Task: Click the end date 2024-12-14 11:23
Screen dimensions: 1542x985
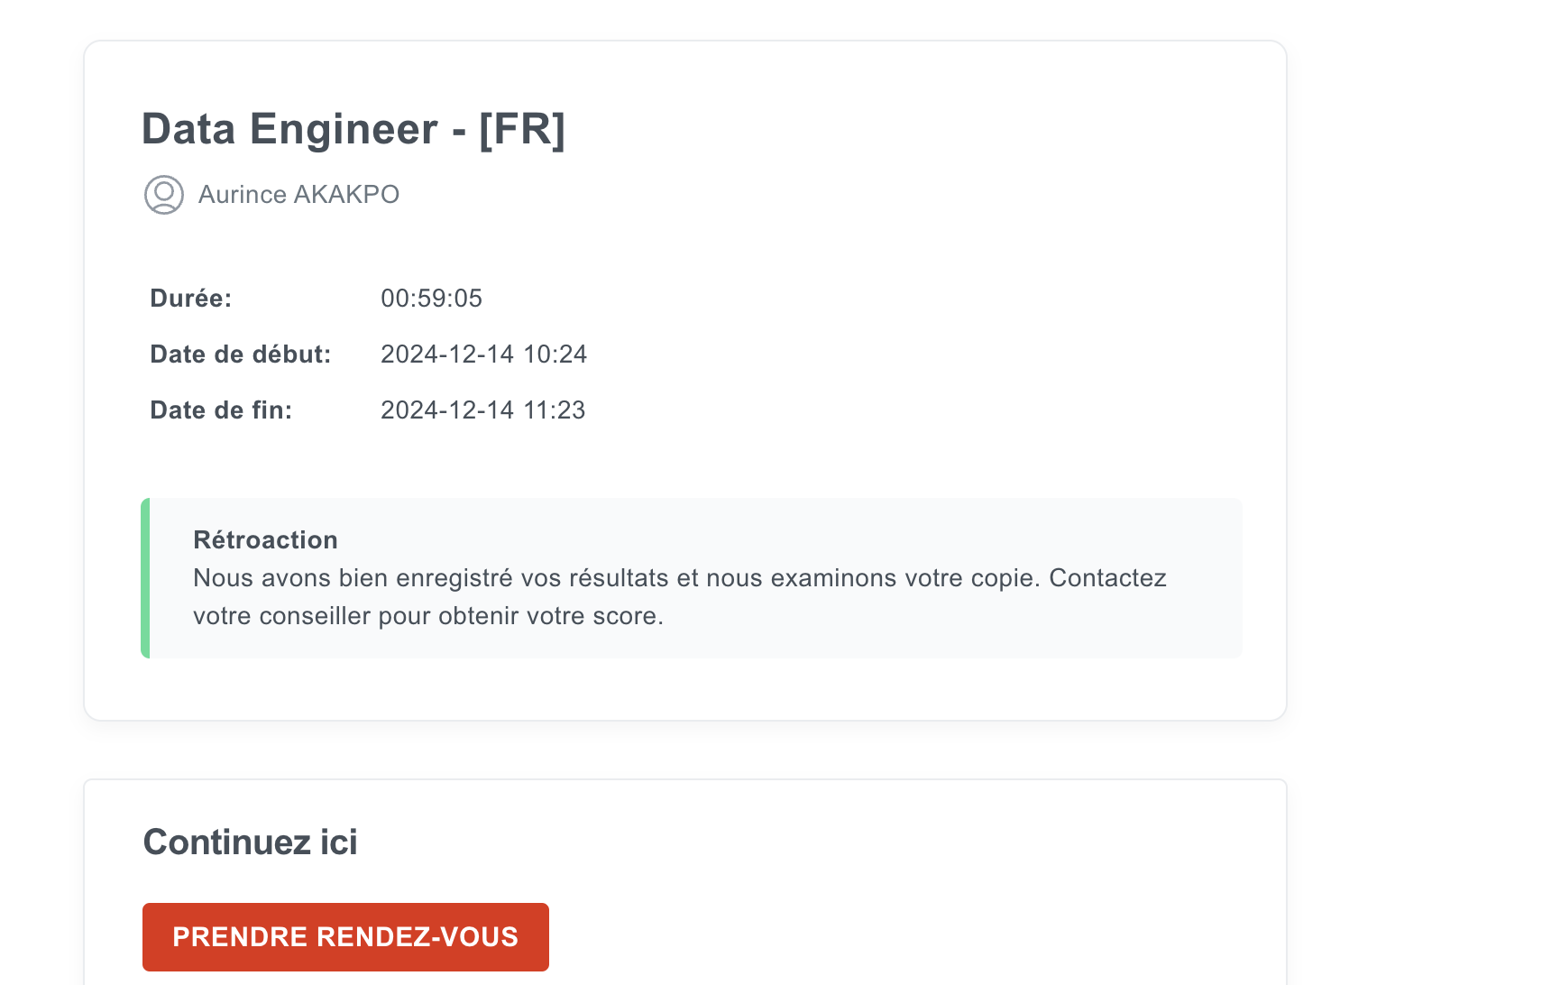Action: [482, 410]
